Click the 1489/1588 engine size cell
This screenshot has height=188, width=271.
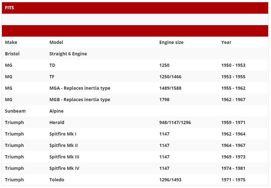(x=170, y=88)
